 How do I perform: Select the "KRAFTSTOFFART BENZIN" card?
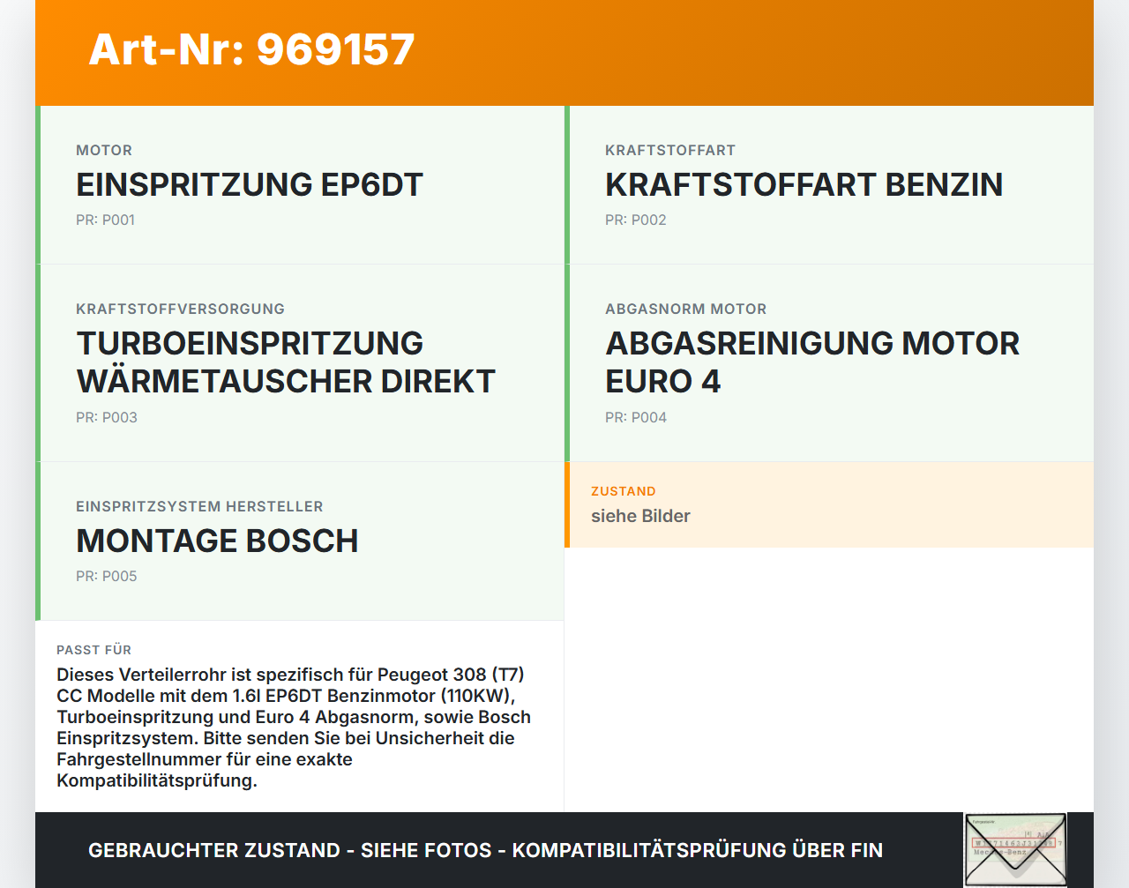804,185
